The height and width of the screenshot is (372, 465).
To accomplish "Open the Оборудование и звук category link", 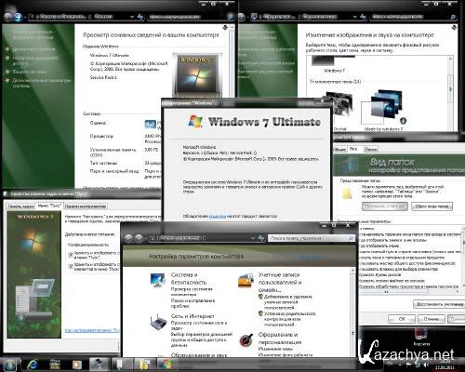I will point(199,355).
